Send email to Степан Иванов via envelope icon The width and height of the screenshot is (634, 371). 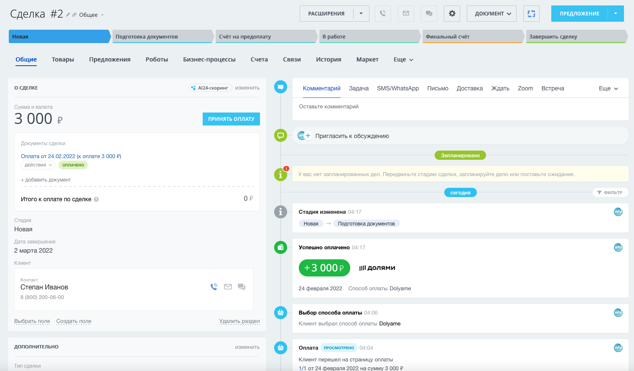228,287
